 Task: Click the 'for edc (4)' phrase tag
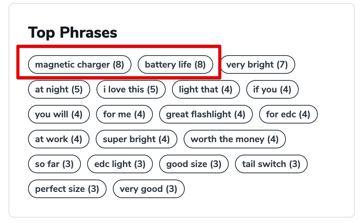[x=288, y=114]
